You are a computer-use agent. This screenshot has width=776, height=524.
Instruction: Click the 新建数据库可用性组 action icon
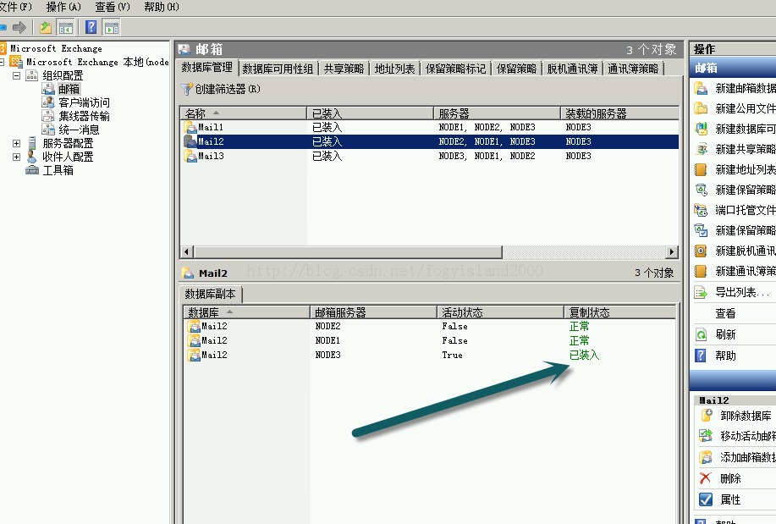coord(701,129)
